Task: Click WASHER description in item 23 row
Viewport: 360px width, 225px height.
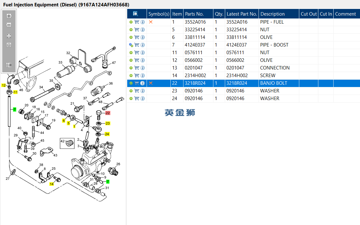Action: point(270,91)
